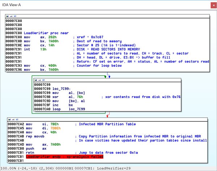Select the 'push ax' instruction
This screenshot has height=171, width=217.
pyautogui.click(x=36, y=149)
